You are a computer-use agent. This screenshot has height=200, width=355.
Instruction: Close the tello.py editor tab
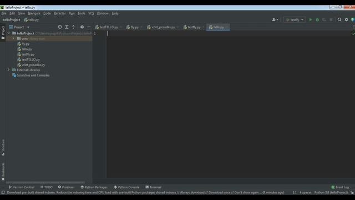click(x=227, y=27)
